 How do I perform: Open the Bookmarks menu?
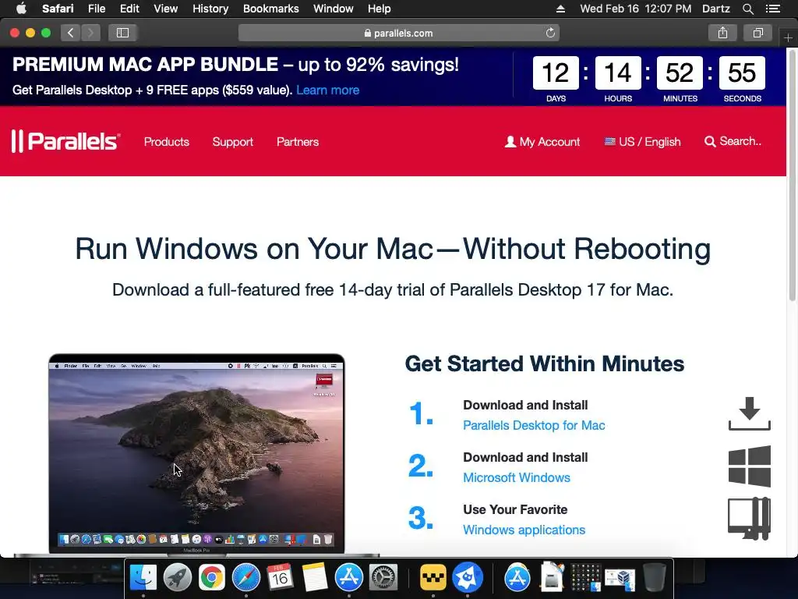point(270,9)
